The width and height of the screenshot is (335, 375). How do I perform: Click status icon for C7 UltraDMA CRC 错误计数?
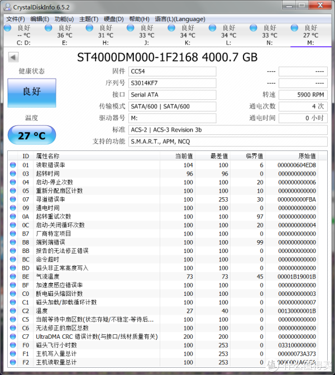[x=13, y=337]
